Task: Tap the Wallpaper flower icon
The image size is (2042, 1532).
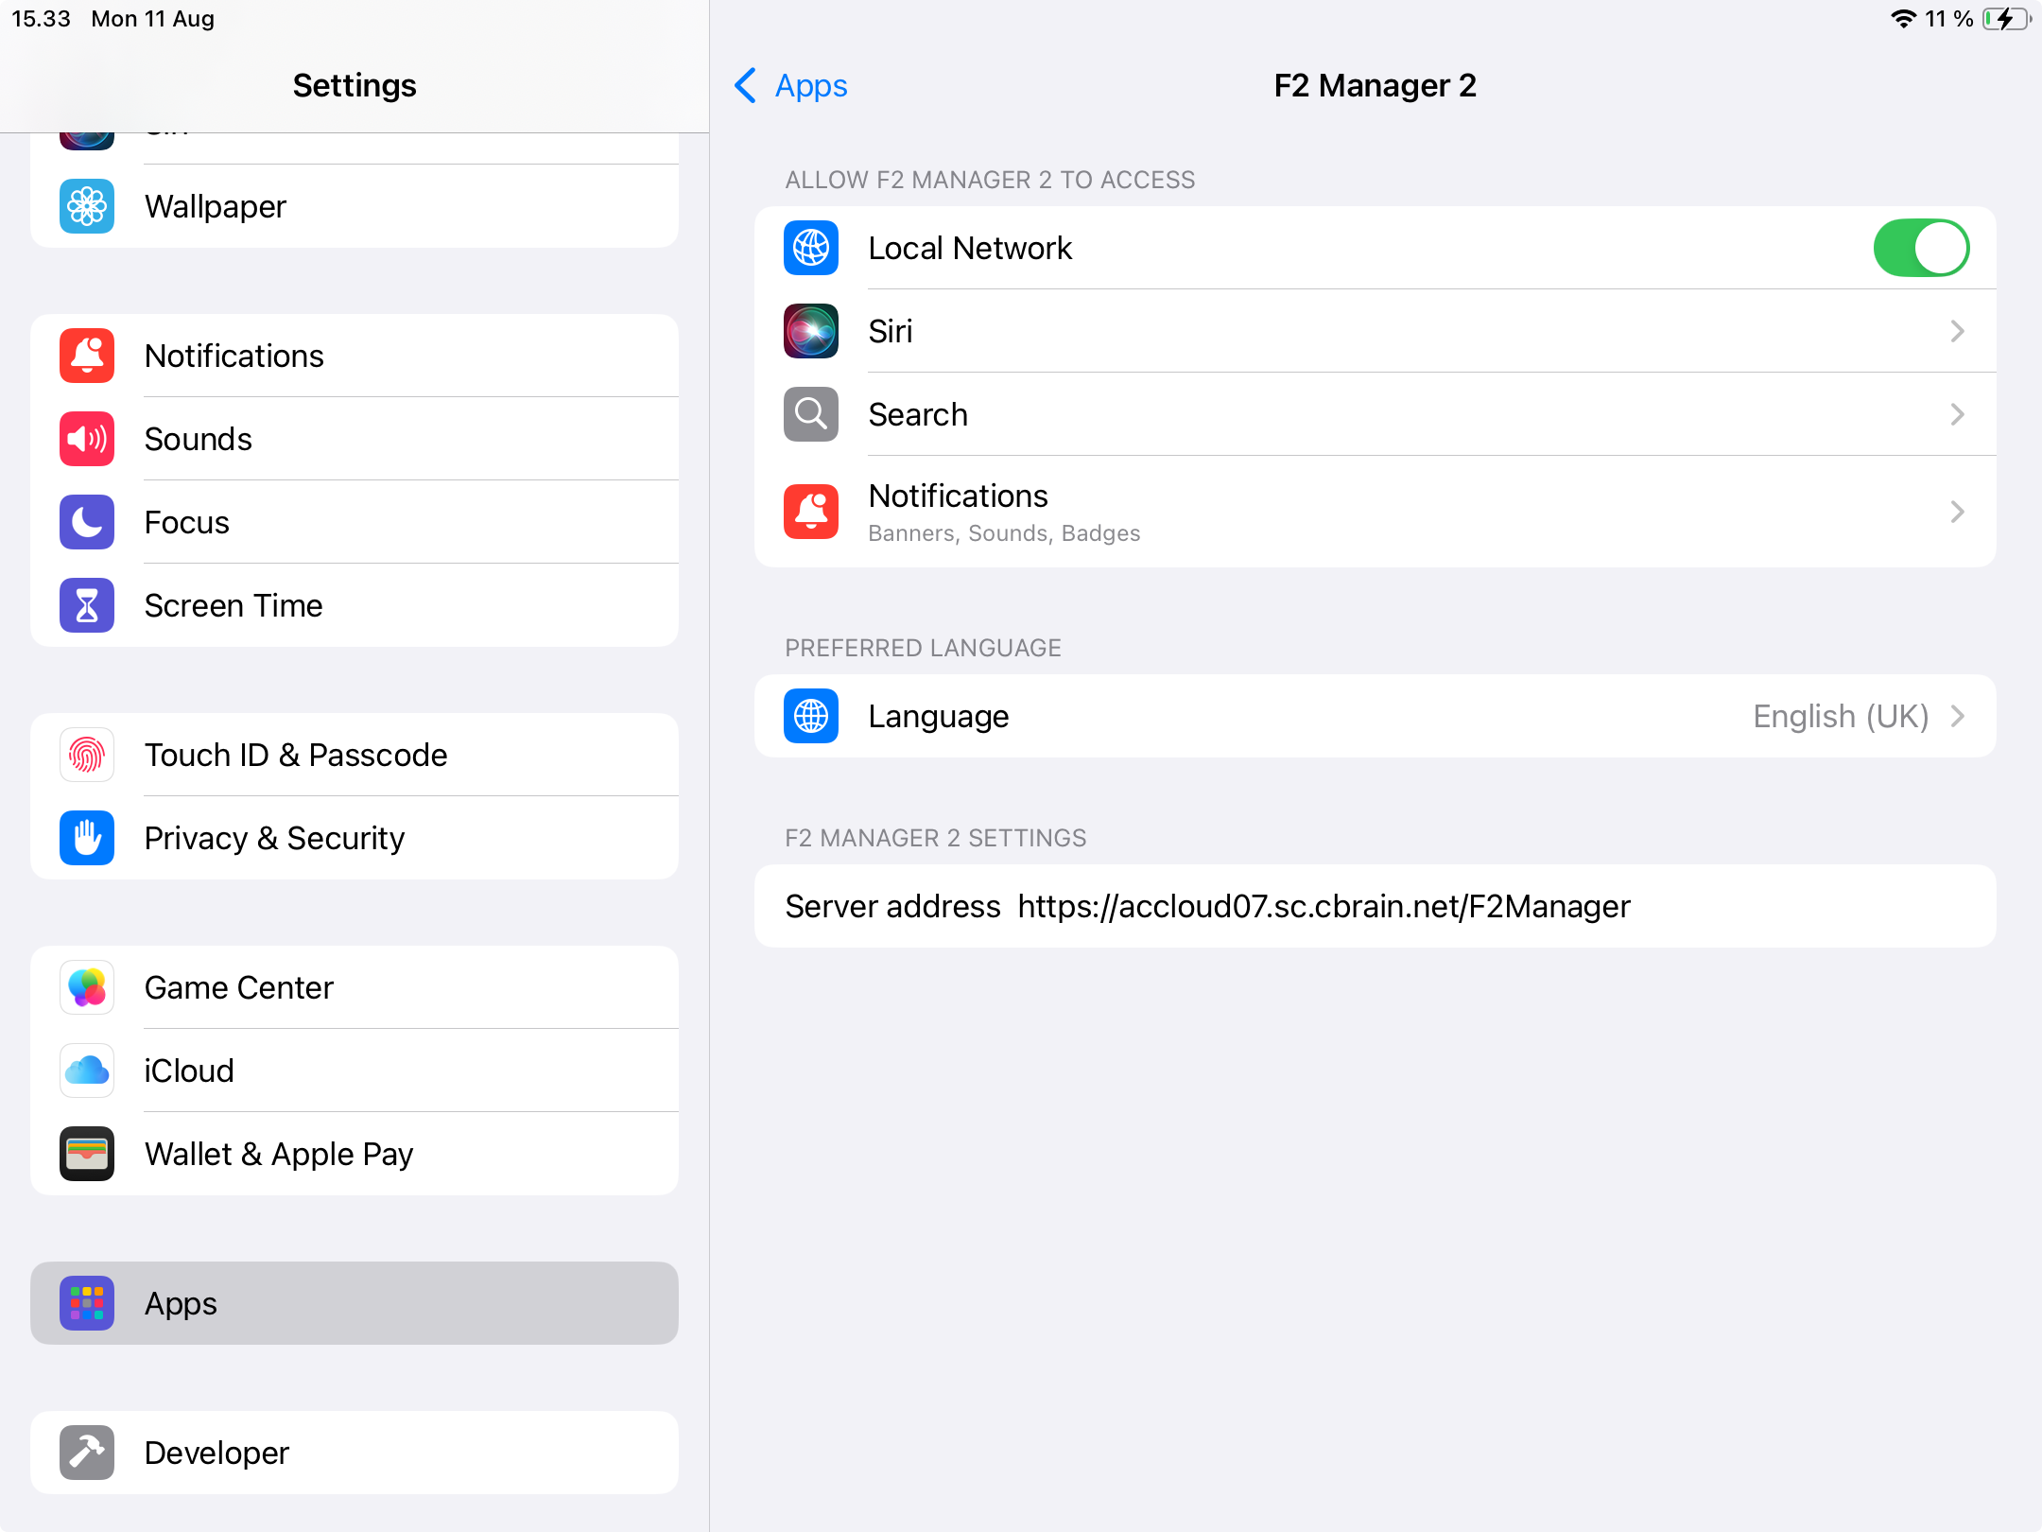Action: pos(87,206)
